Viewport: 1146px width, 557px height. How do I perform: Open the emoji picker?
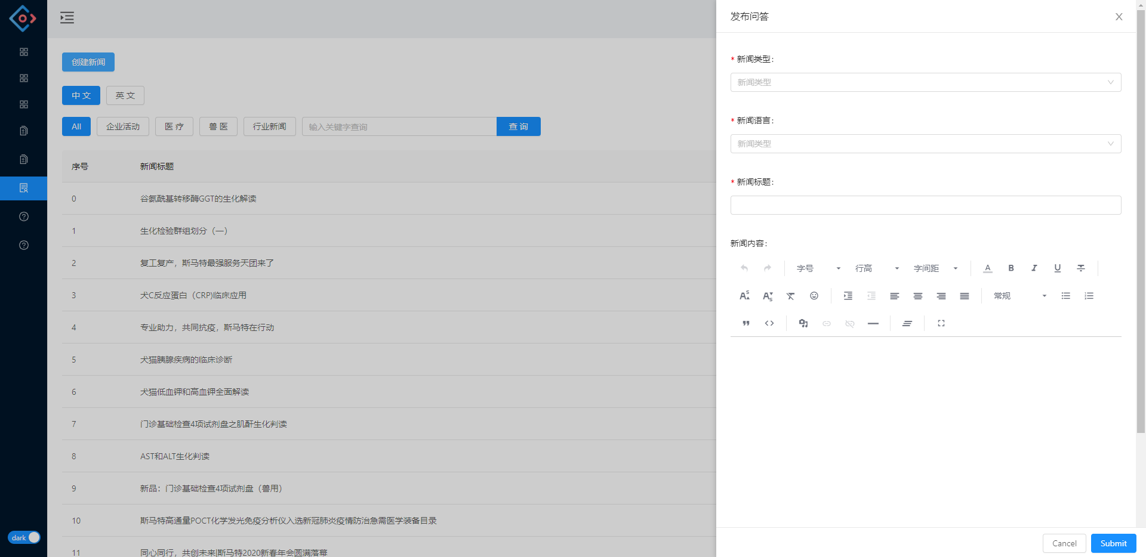814,296
